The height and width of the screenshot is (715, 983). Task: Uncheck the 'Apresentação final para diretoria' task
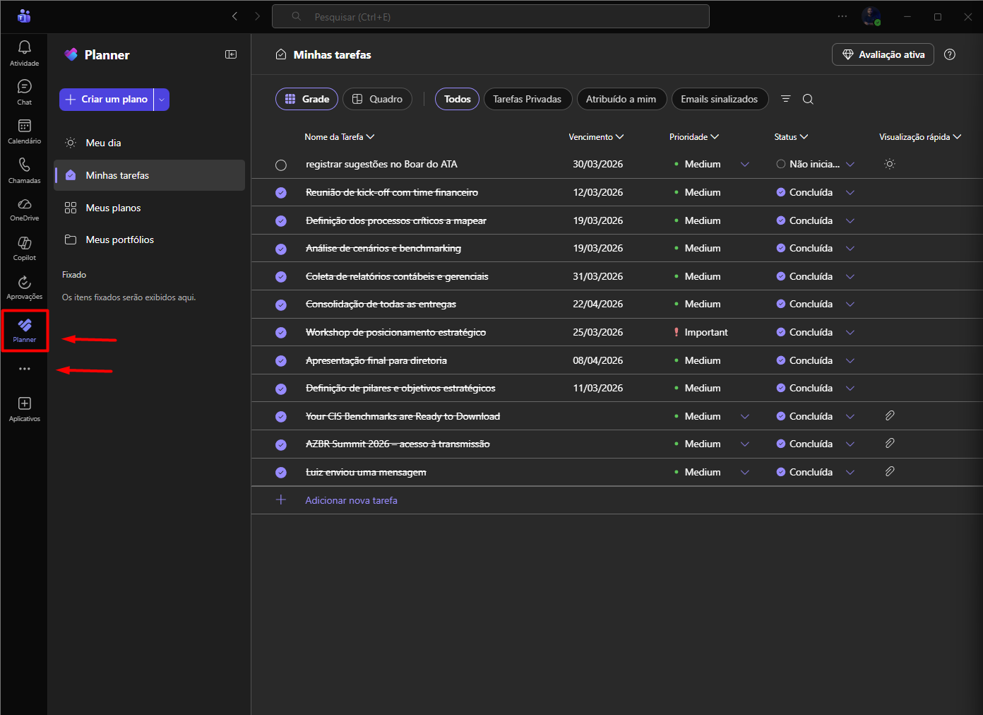tap(281, 361)
